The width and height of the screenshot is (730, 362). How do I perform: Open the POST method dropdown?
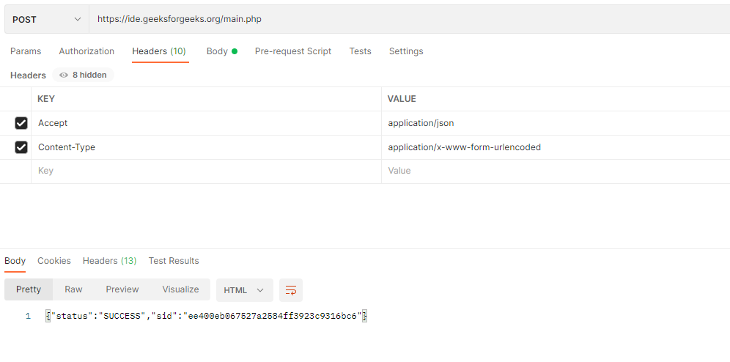point(47,20)
